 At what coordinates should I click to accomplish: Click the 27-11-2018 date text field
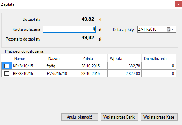click(x=152, y=29)
